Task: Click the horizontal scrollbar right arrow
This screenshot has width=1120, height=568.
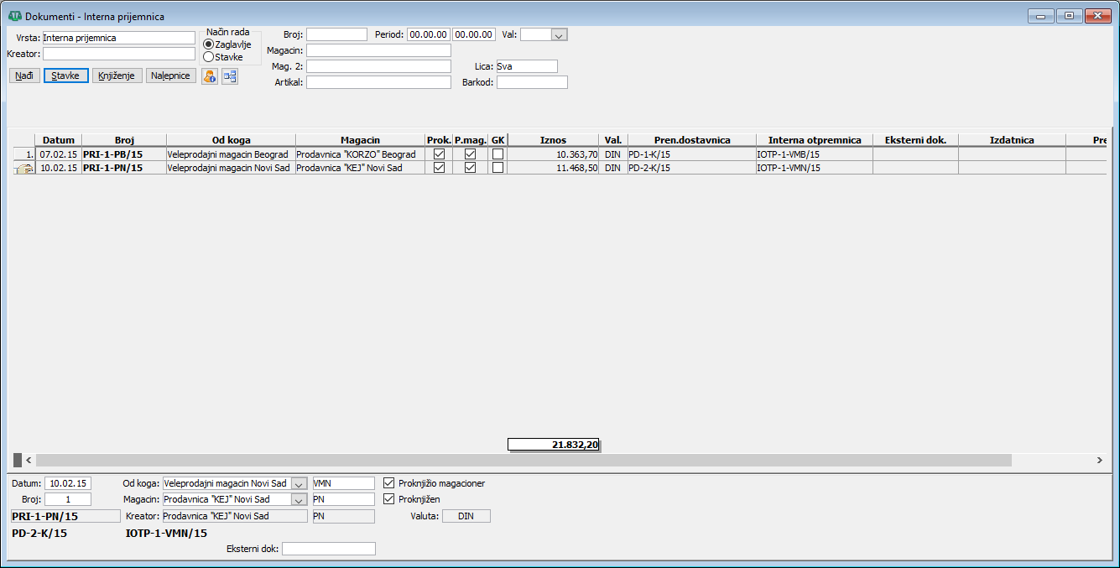Action: coord(1099,461)
